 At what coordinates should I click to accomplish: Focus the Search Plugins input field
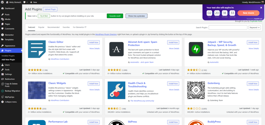click(x=228, y=27)
